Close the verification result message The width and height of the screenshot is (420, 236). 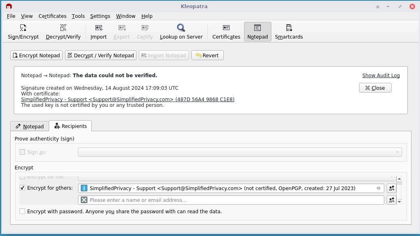click(375, 88)
